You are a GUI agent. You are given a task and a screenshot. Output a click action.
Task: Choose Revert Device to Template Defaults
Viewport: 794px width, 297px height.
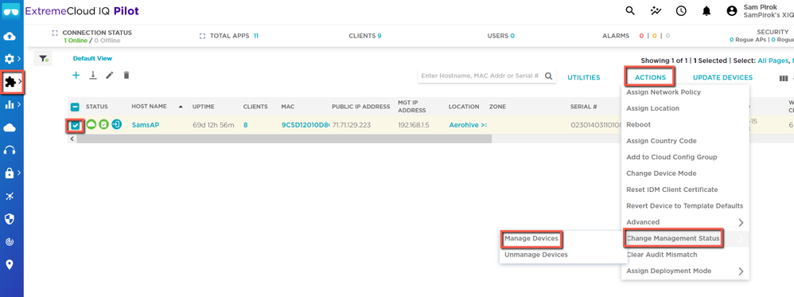[x=685, y=205]
